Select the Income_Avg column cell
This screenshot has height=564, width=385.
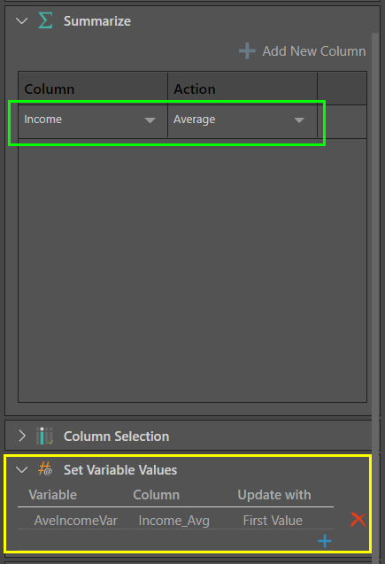pyautogui.click(x=174, y=521)
